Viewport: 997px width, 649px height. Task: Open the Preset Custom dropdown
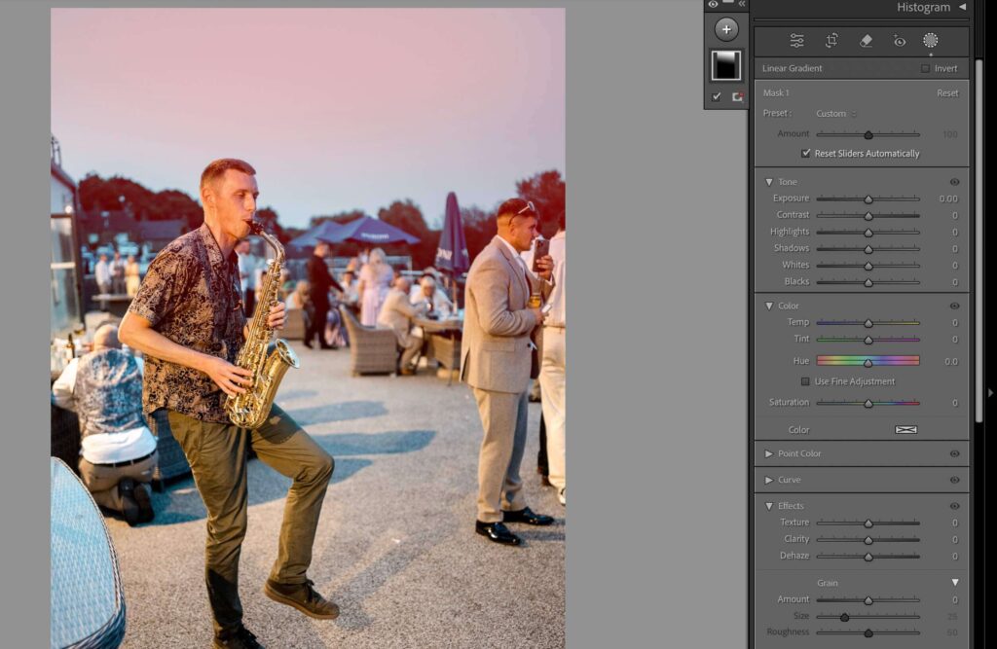click(833, 113)
